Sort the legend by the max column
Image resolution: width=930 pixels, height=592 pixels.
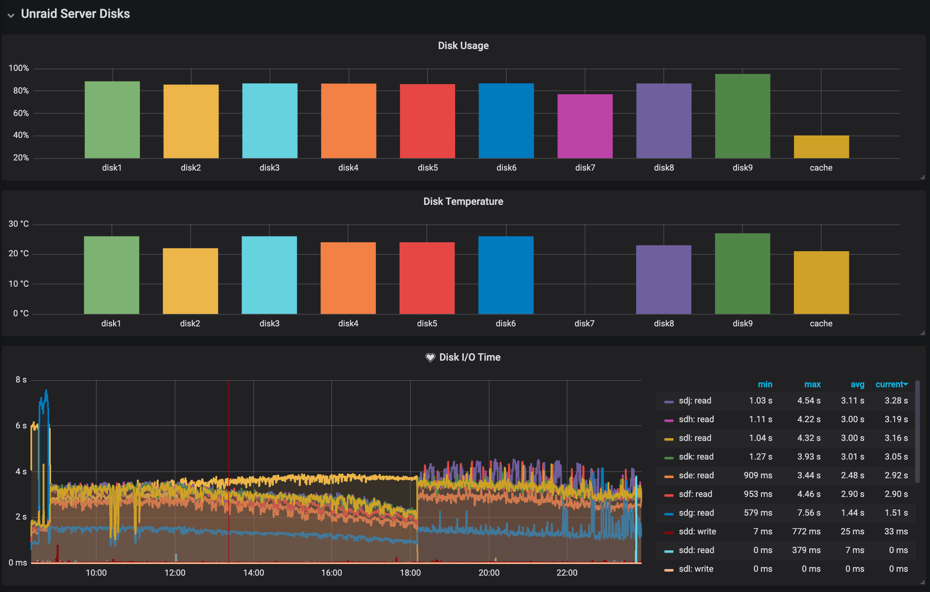click(x=812, y=384)
